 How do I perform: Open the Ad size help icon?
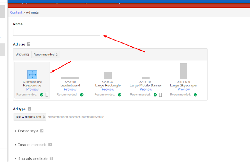[x=29, y=44]
